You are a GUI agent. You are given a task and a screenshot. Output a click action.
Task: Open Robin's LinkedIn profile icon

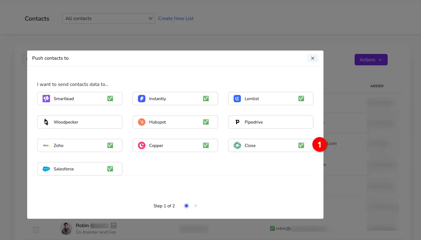pos(113,225)
